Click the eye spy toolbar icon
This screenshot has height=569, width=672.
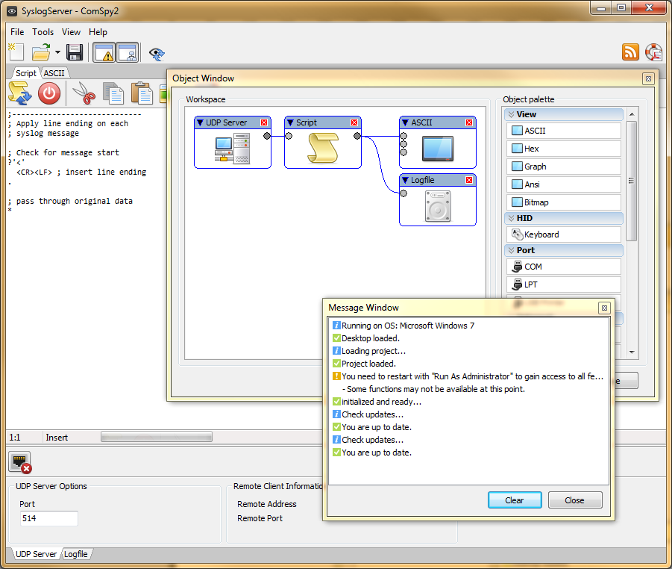click(x=157, y=54)
